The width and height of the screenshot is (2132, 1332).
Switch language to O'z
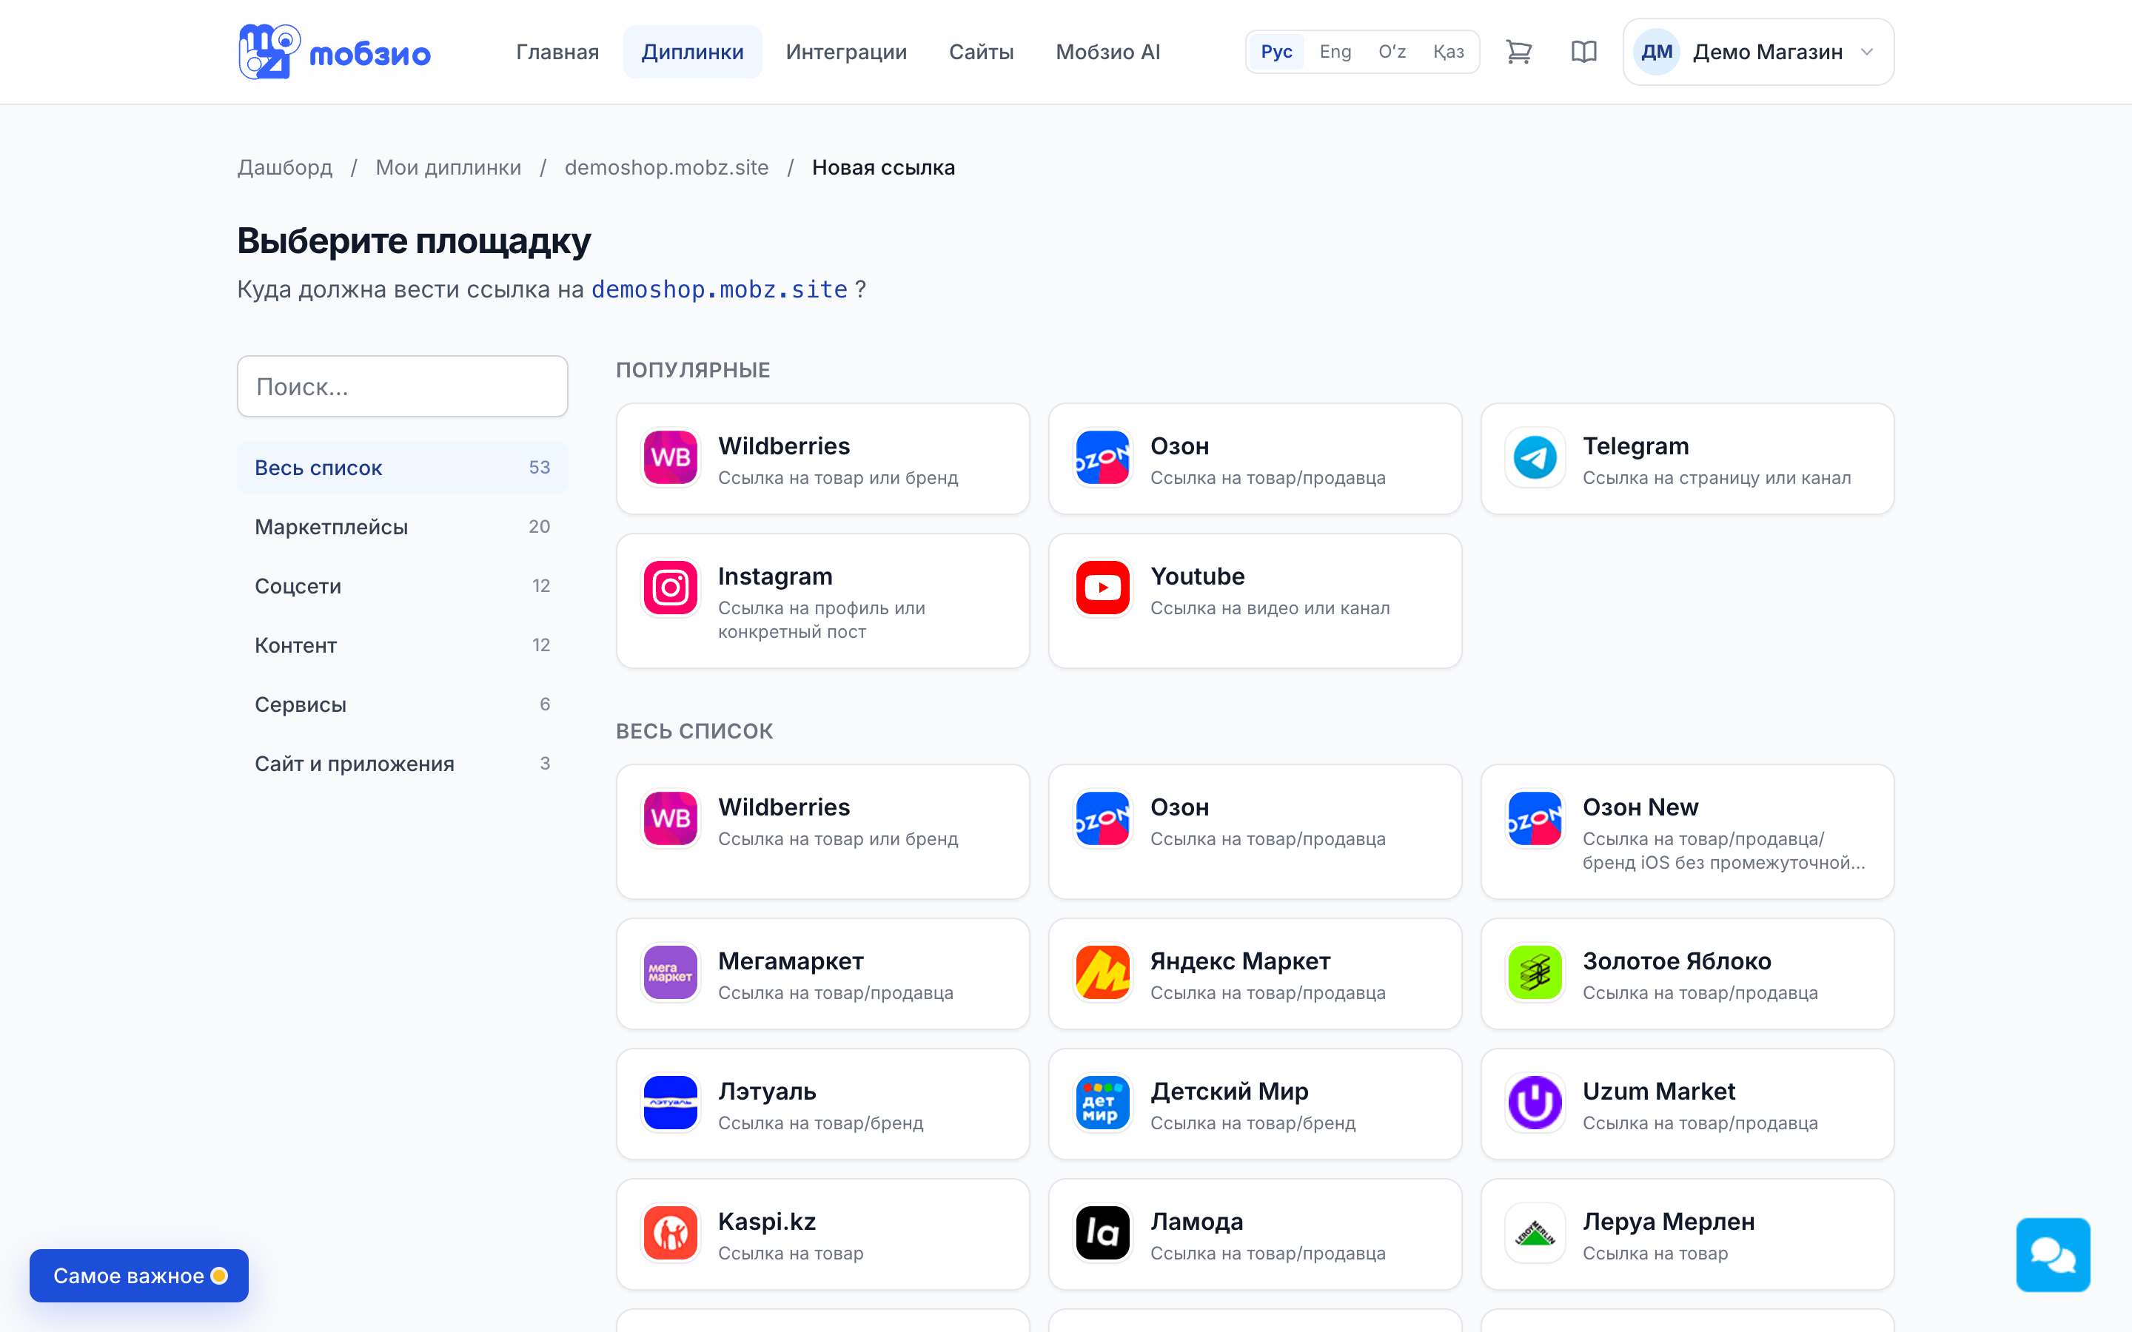point(1392,52)
